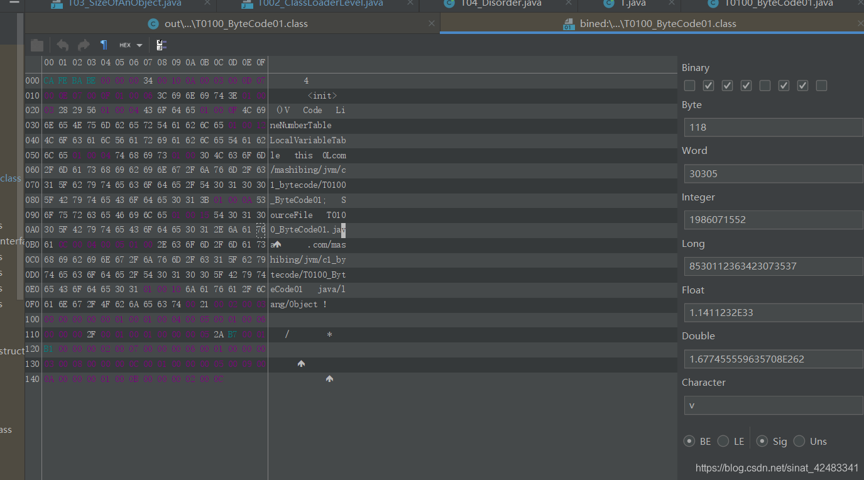
Task: Select the Uns unsigned radio button
Action: [x=799, y=441]
